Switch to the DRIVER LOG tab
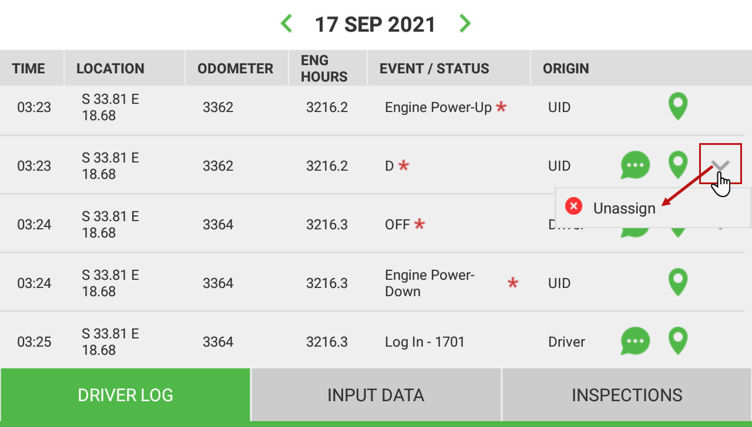This screenshot has width=752, height=427. click(x=125, y=395)
